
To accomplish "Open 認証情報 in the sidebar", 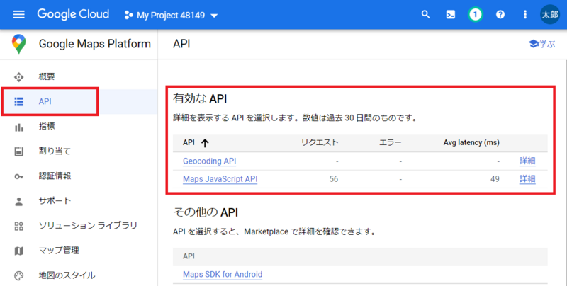I will coord(55,176).
